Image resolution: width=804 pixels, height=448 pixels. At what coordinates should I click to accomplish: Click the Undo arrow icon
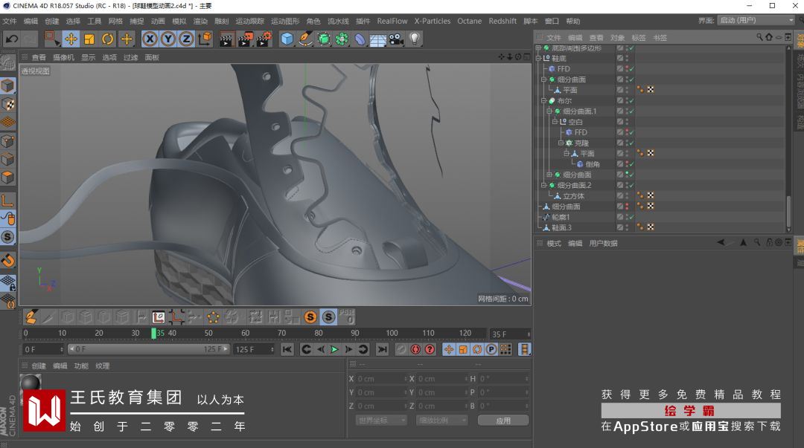pos(11,39)
